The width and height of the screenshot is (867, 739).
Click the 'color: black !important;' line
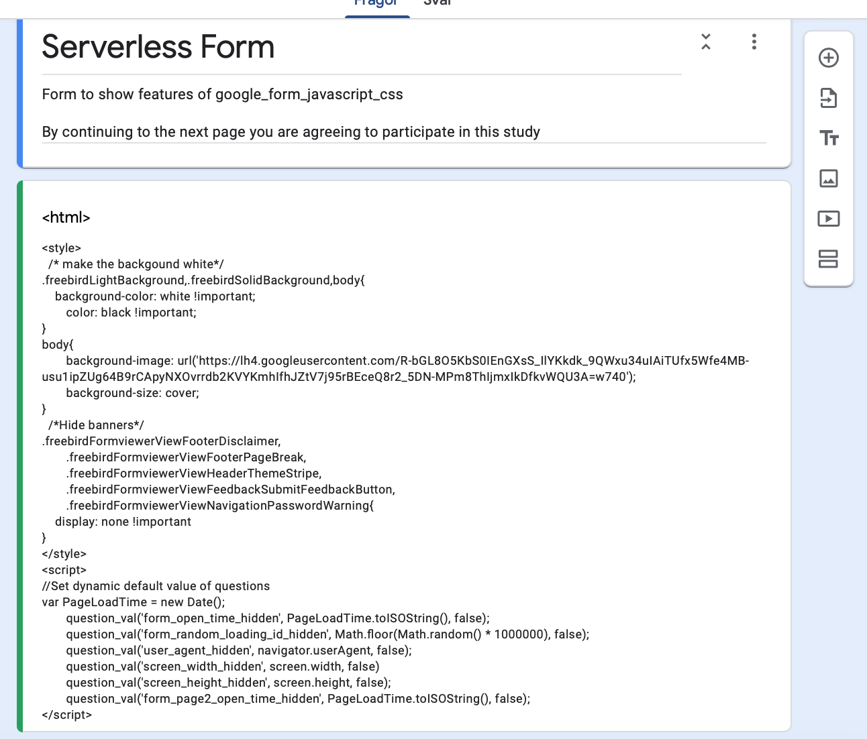pyautogui.click(x=131, y=312)
